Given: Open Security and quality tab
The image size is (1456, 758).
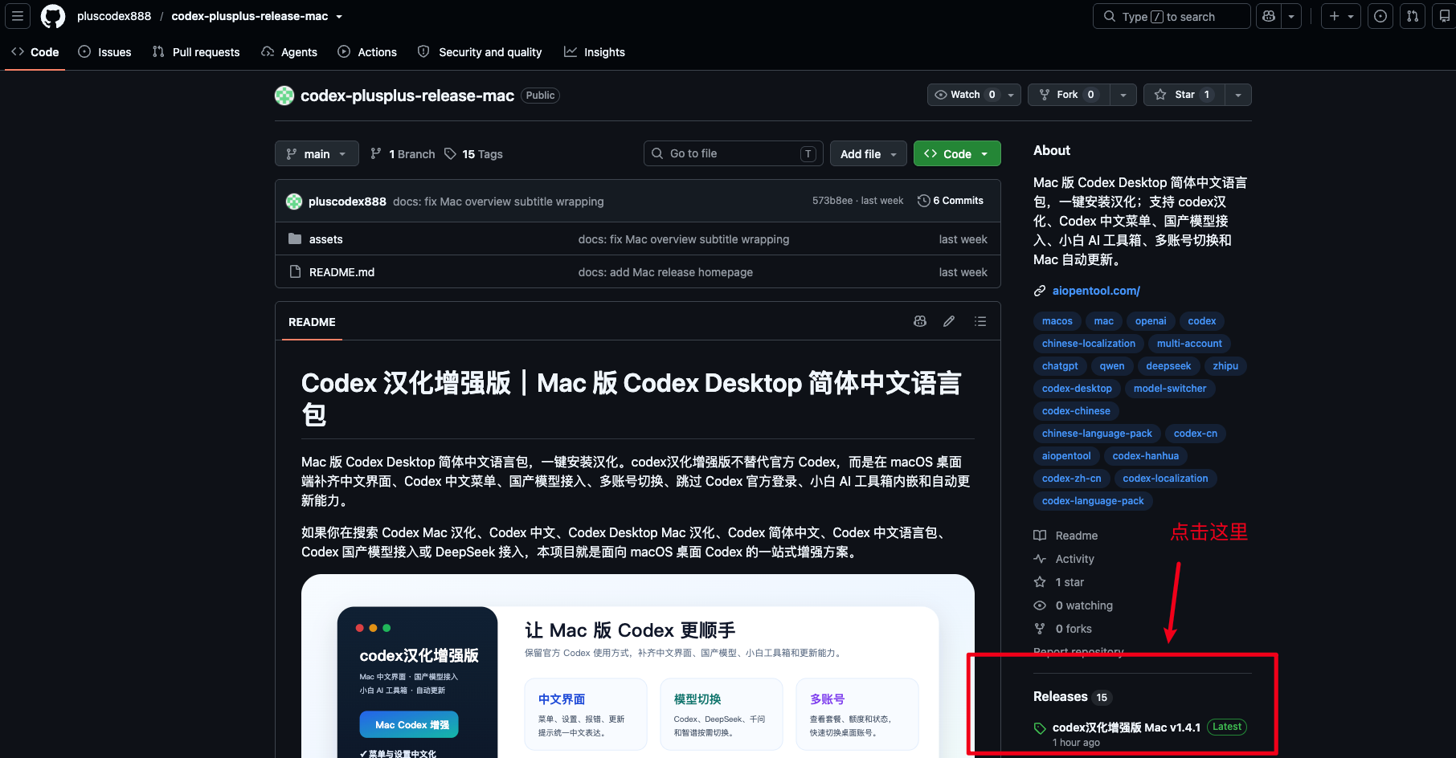Looking at the screenshot, I should pyautogui.click(x=480, y=52).
